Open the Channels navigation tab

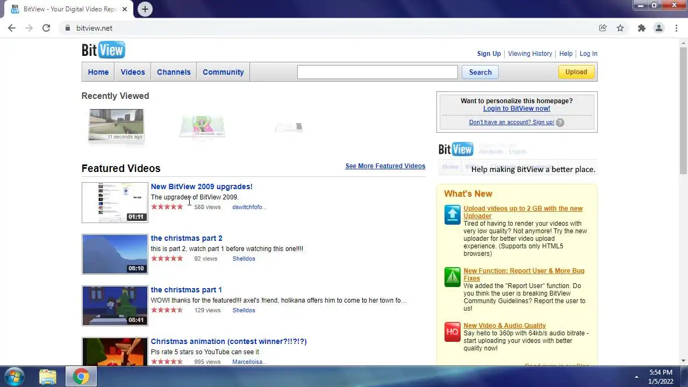click(x=174, y=72)
